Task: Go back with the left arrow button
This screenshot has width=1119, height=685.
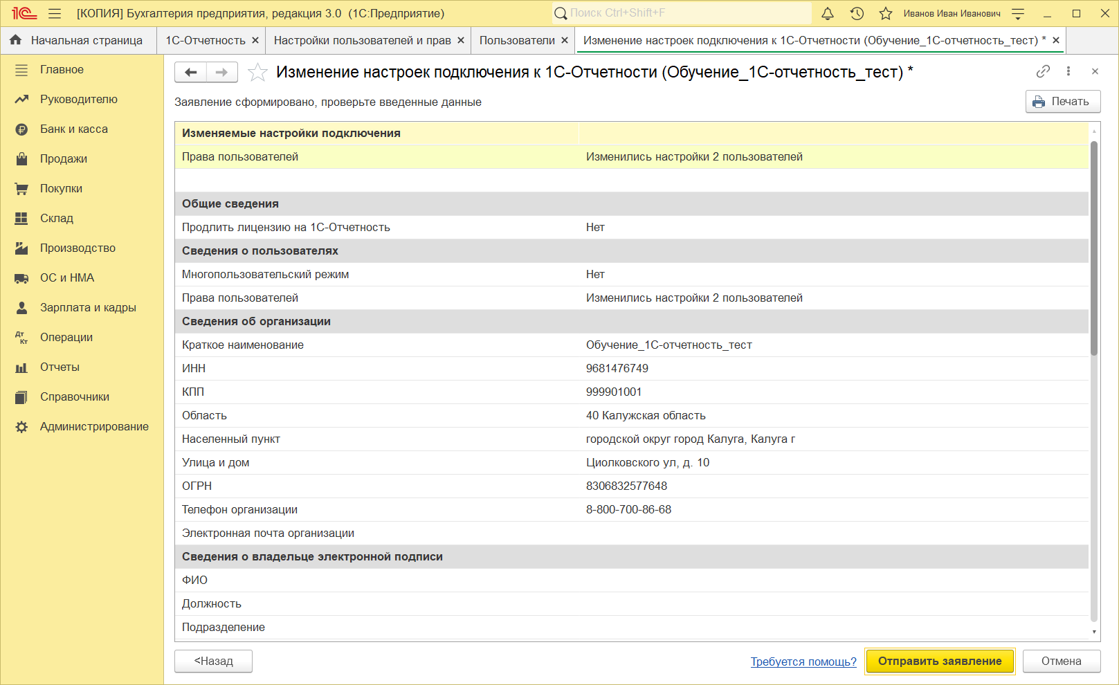Action: (x=191, y=72)
